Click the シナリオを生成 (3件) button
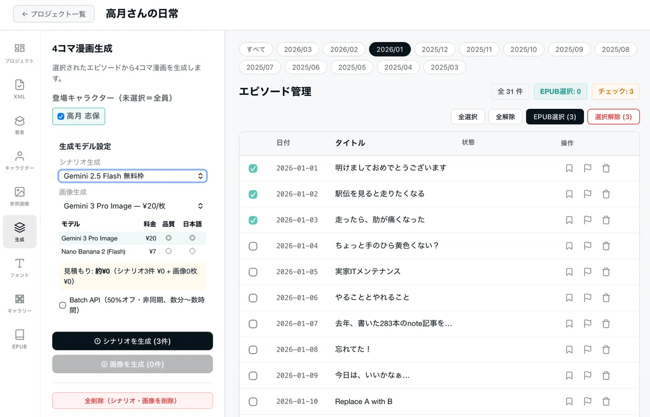This screenshot has width=650, height=417. pyautogui.click(x=133, y=341)
